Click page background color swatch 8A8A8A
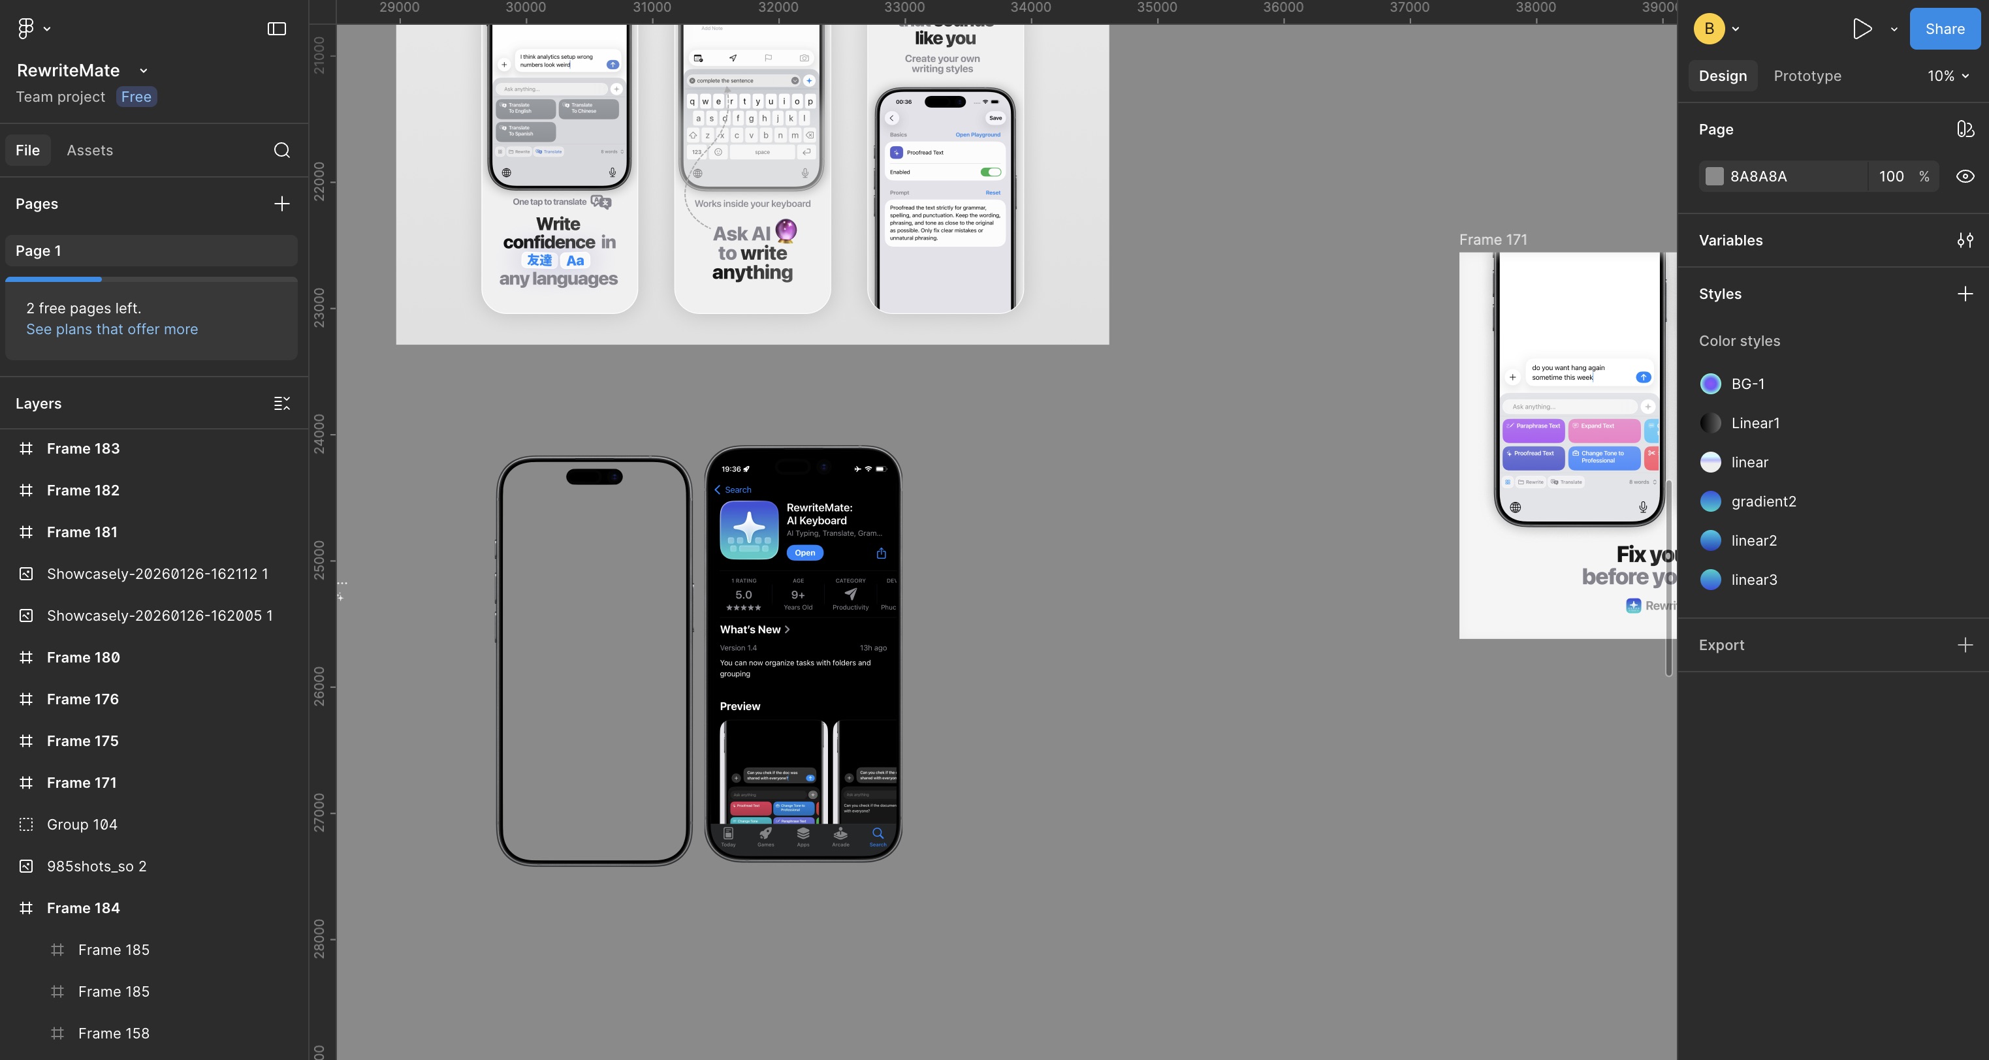The image size is (1989, 1060). 1714,176
